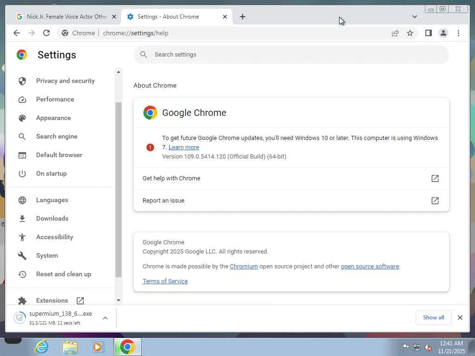Click the Chrome logo beside Settings heading
This screenshot has height=356, width=475.
point(22,55)
